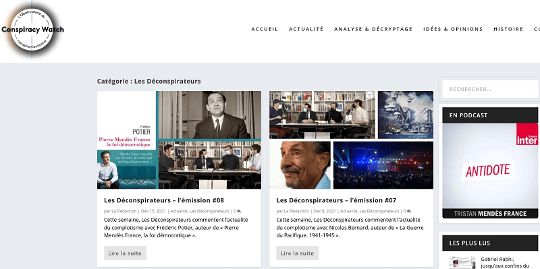
Task: Open the émission #07 thumbnail image
Action: pyautogui.click(x=351, y=140)
